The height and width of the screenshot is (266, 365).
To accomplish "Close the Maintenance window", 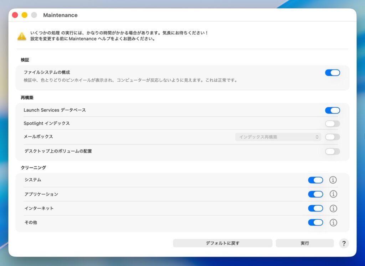I will click(x=15, y=15).
